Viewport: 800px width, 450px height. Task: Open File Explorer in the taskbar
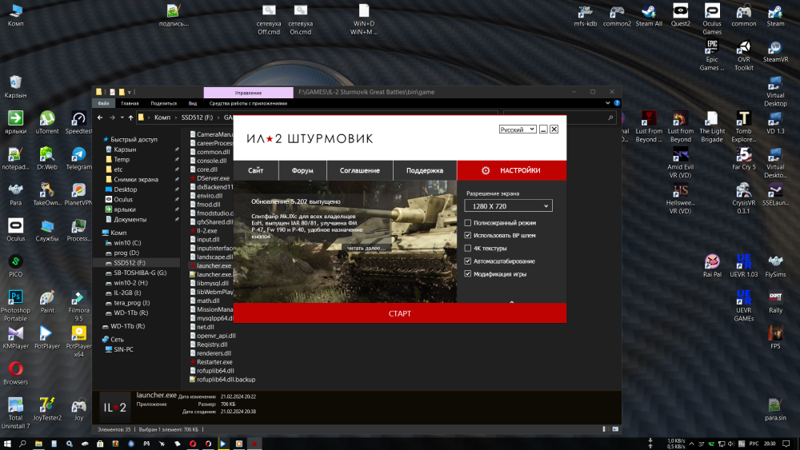coord(38,444)
